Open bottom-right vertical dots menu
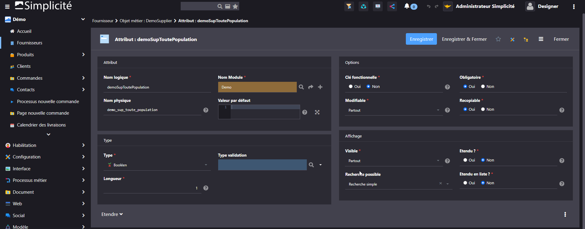585x229 pixels. tap(565, 214)
